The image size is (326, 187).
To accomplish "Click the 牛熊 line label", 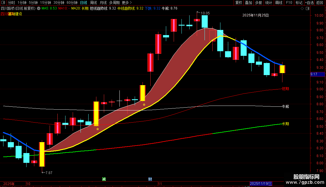I will [285, 106].
